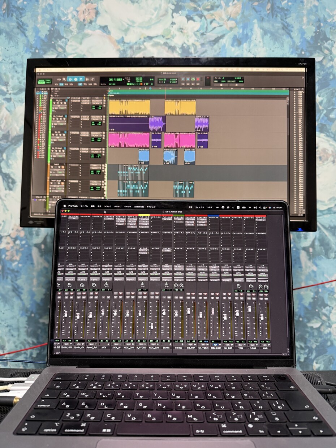This screenshot has width=336, height=448.
Task: Open the 1176 A insert on KICK channel
Action: [x=108, y=219]
